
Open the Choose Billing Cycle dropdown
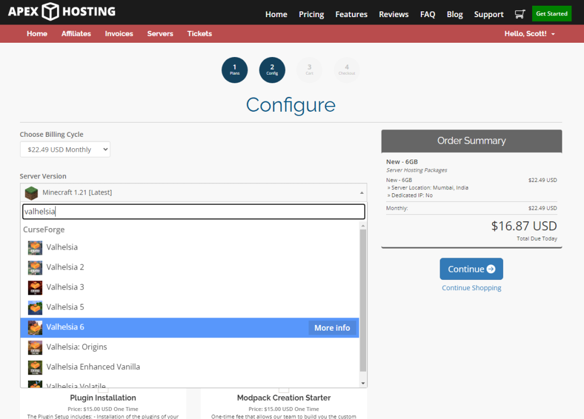(x=64, y=149)
